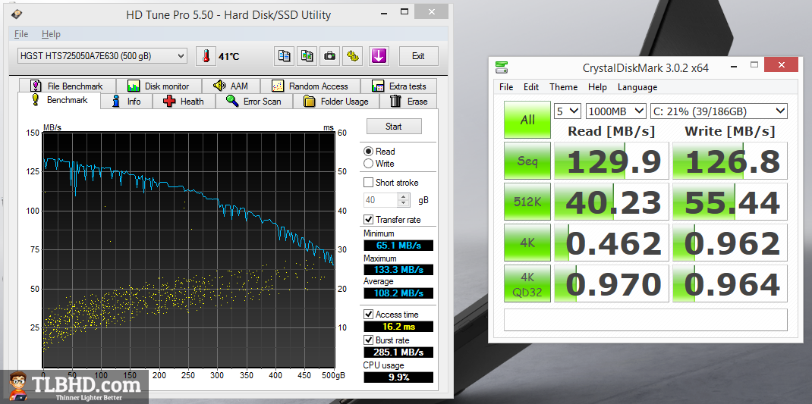Viewport: 812px width, 404px height.
Task: Toggle the Burst rate checkbox
Action: pyautogui.click(x=368, y=340)
